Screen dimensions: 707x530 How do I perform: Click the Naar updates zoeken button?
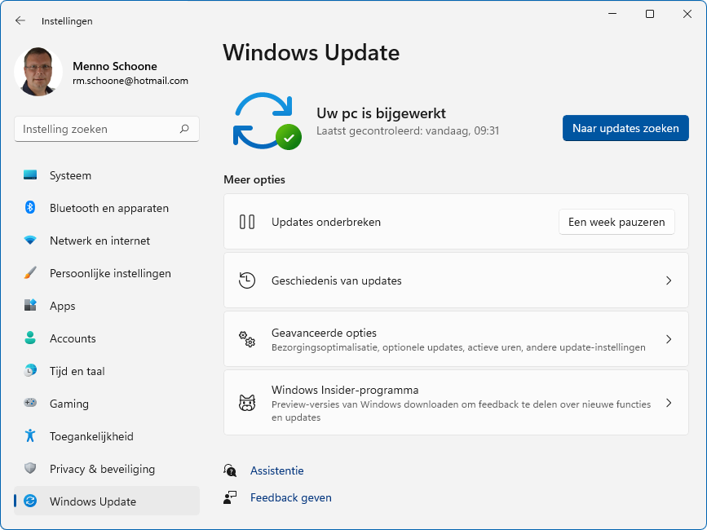[625, 128]
